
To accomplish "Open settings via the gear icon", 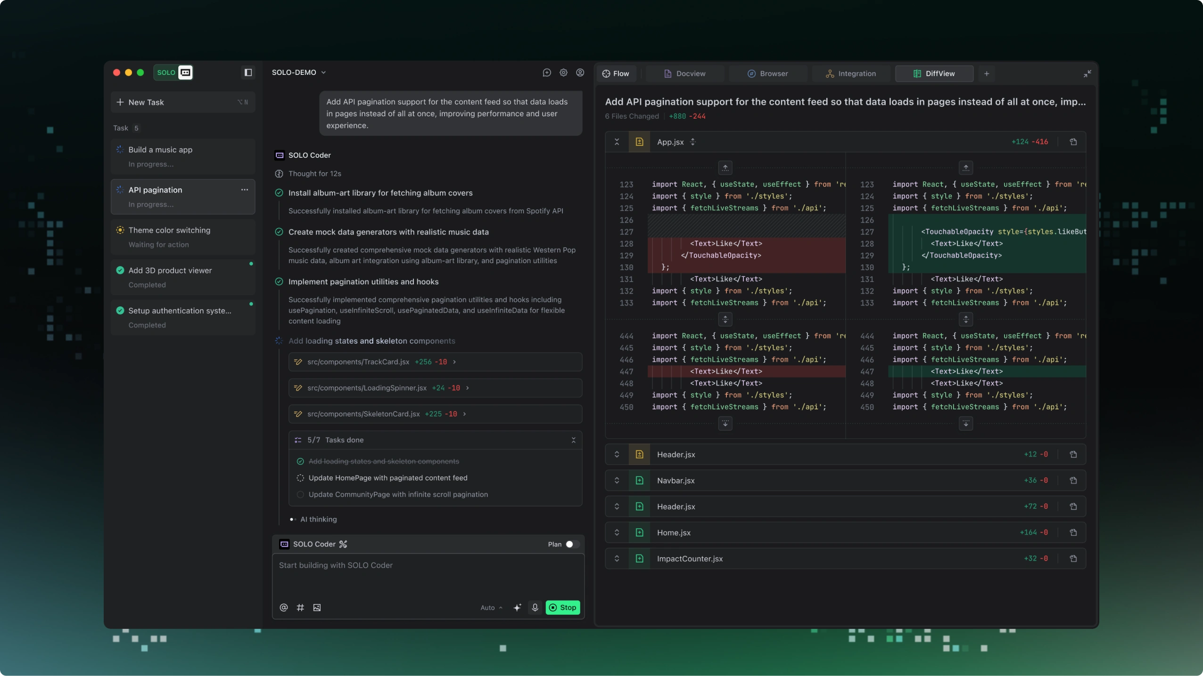I will 563,72.
